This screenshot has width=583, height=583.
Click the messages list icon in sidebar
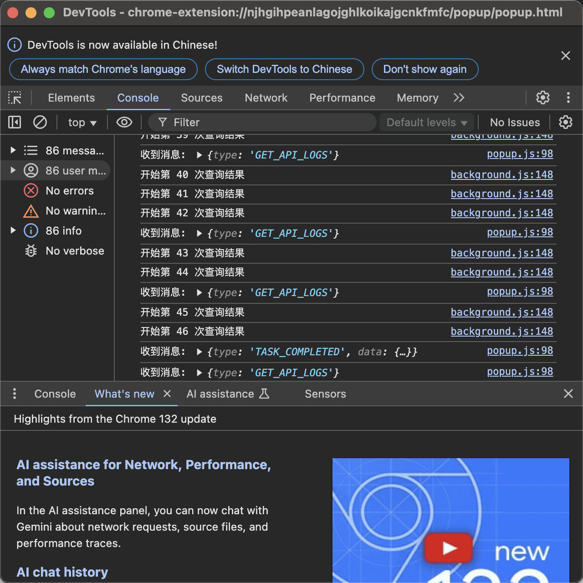[31, 150]
